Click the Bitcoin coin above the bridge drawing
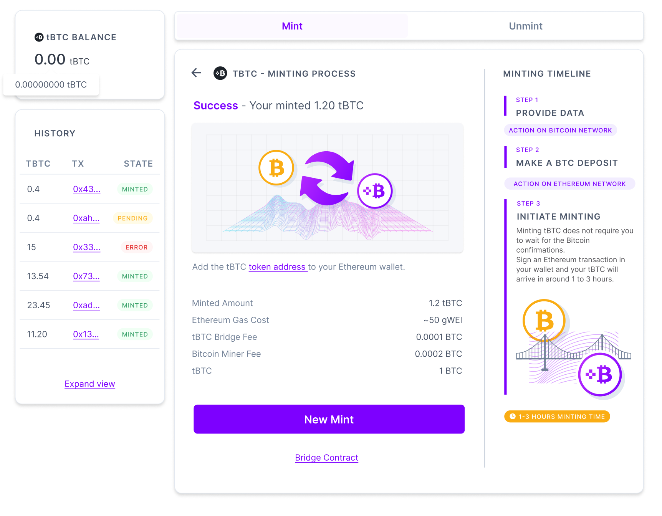 (543, 320)
